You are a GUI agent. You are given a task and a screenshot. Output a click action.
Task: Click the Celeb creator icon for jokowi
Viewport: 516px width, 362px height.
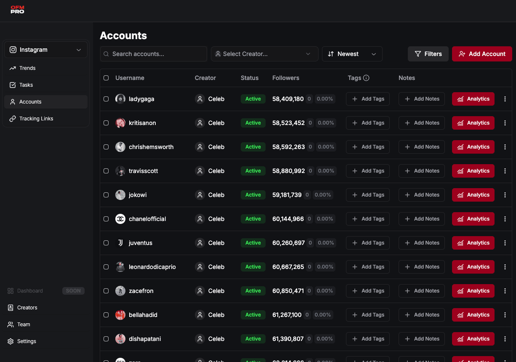click(x=200, y=195)
